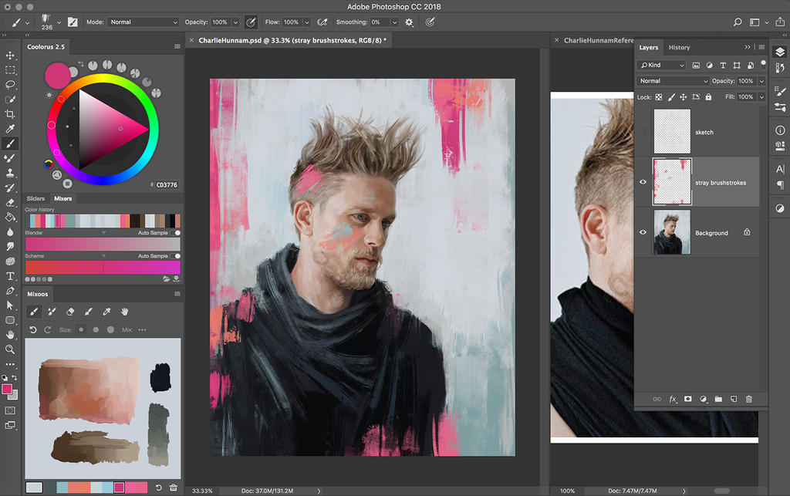Select the Lasso tool
The height and width of the screenshot is (496, 790).
click(x=11, y=85)
